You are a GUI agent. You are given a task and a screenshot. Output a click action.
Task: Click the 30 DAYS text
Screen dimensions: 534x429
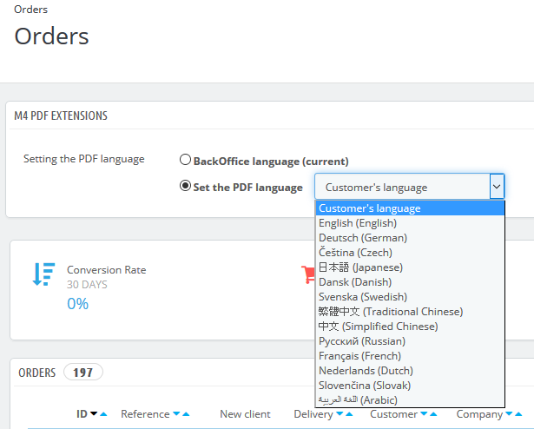pos(87,285)
